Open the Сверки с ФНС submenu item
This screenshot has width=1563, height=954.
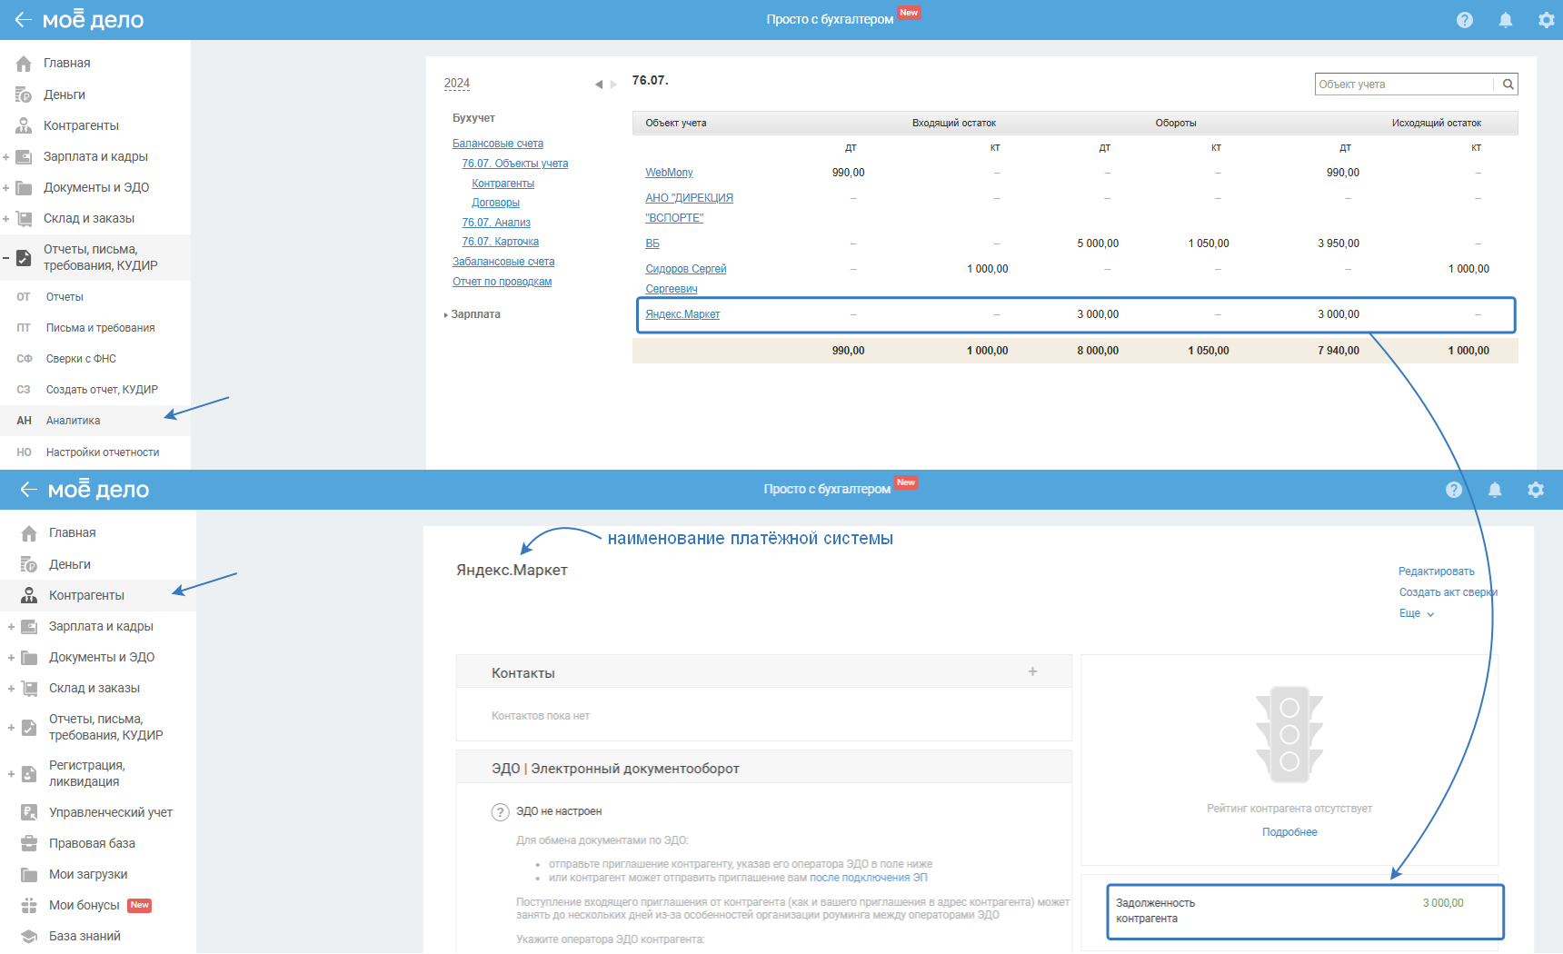point(81,359)
